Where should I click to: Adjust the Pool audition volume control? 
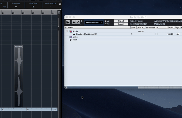click(x=81, y=21)
